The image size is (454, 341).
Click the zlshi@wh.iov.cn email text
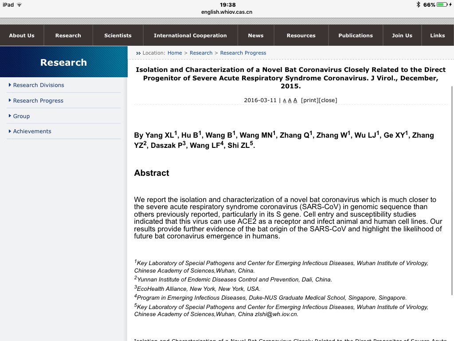click(x=276, y=314)
